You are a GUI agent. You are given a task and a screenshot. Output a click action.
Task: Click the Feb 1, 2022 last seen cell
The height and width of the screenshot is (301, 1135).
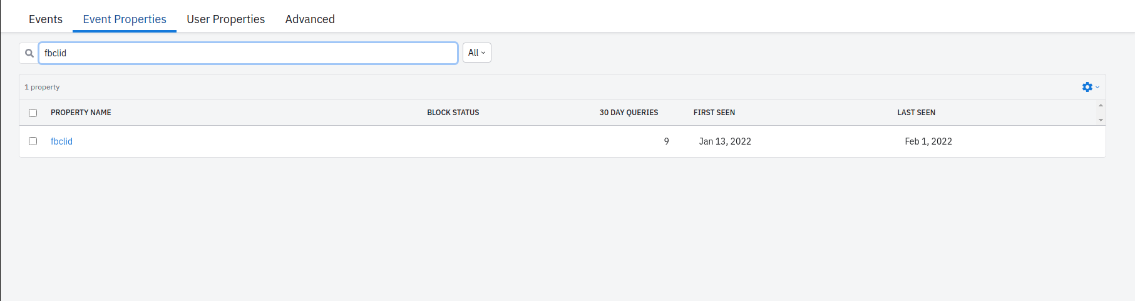pos(928,141)
